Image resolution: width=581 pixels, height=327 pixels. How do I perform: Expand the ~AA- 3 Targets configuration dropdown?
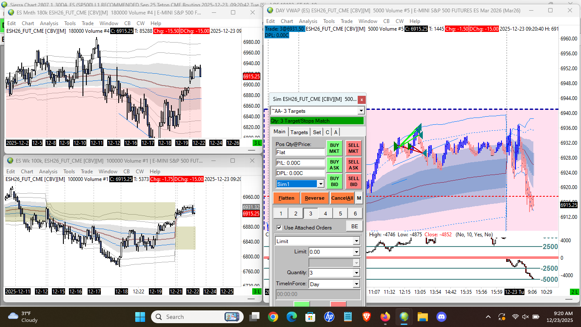click(361, 111)
